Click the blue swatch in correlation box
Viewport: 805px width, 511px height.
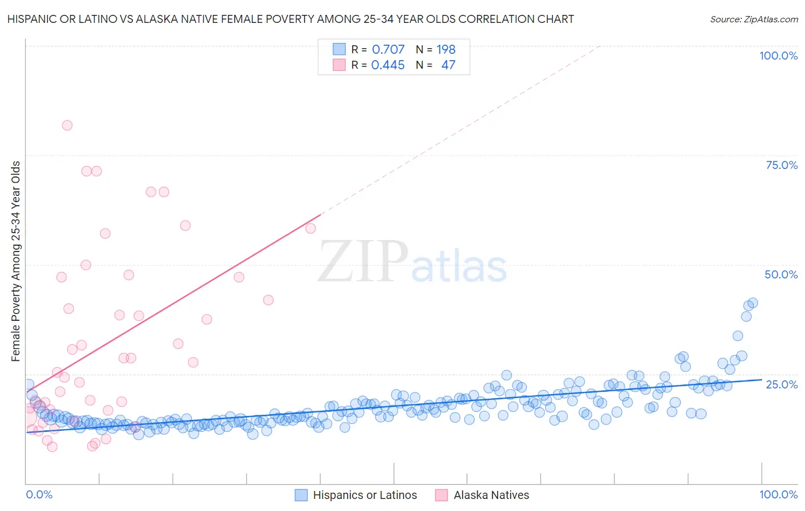[x=340, y=49]
